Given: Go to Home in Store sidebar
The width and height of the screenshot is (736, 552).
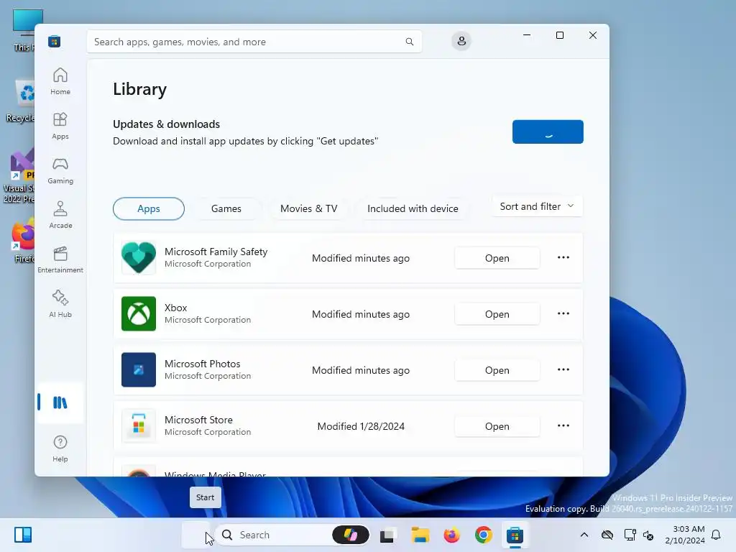Looking at the screenshot, I should pos(60,81).
